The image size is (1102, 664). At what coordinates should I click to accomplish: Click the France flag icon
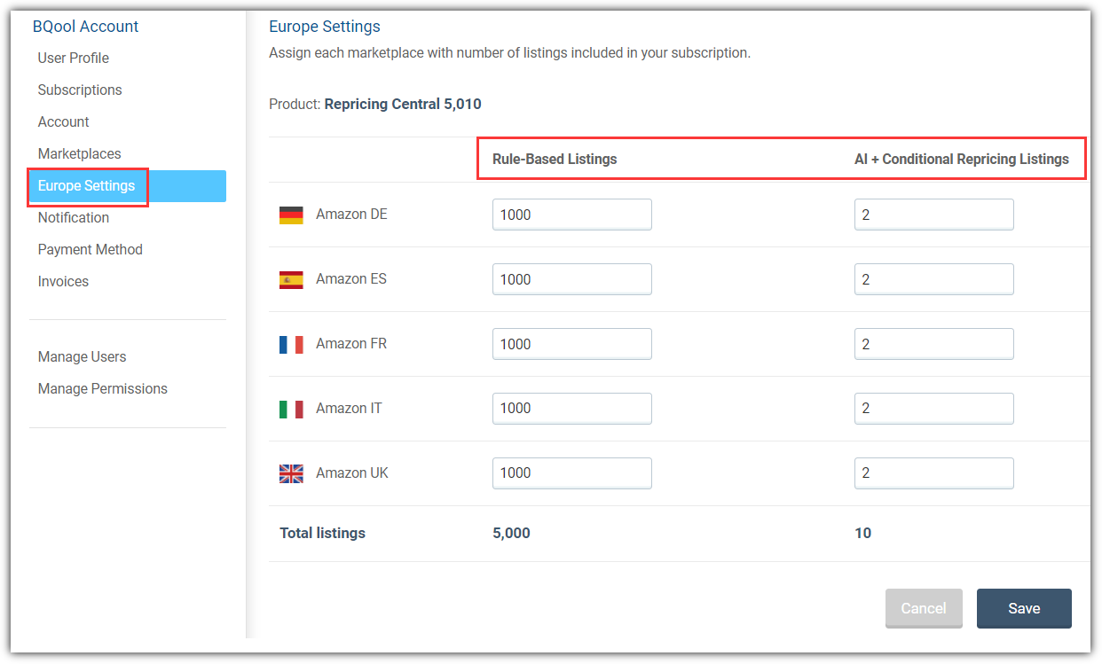pos(291,344)
